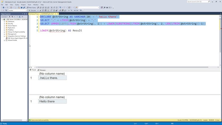Click in the Quick Launch search box
Screen dimensions: 222x125
(198, 2)
